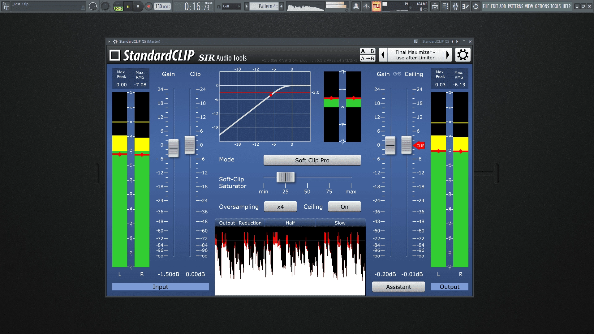Open the piano roll icon
Screen dimensions: 594x334
click(466, 6)
